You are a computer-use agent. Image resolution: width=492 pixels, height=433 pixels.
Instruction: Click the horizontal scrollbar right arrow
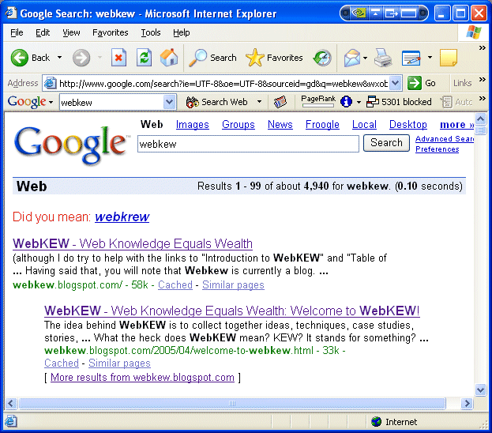click(x=467, y=403)
